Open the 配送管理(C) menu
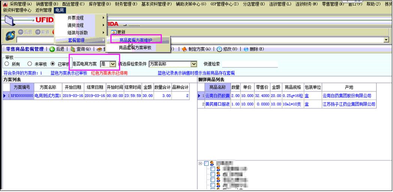The height and width of the screenshot is (192, 393). [73, 4]
